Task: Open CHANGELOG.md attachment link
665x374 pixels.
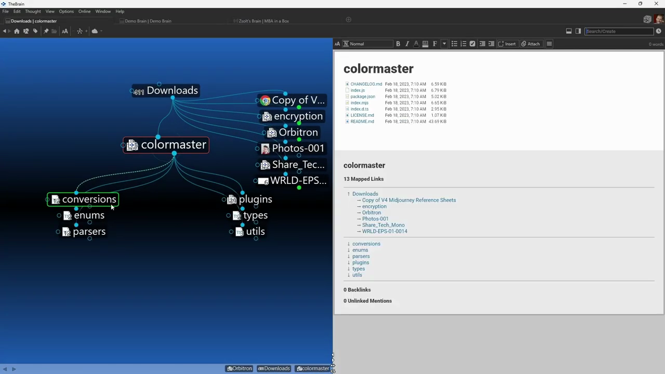Action: click(366, 84)
